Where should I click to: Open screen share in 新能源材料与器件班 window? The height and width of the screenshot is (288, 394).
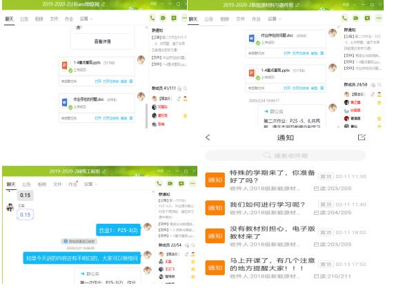point(367,18)
